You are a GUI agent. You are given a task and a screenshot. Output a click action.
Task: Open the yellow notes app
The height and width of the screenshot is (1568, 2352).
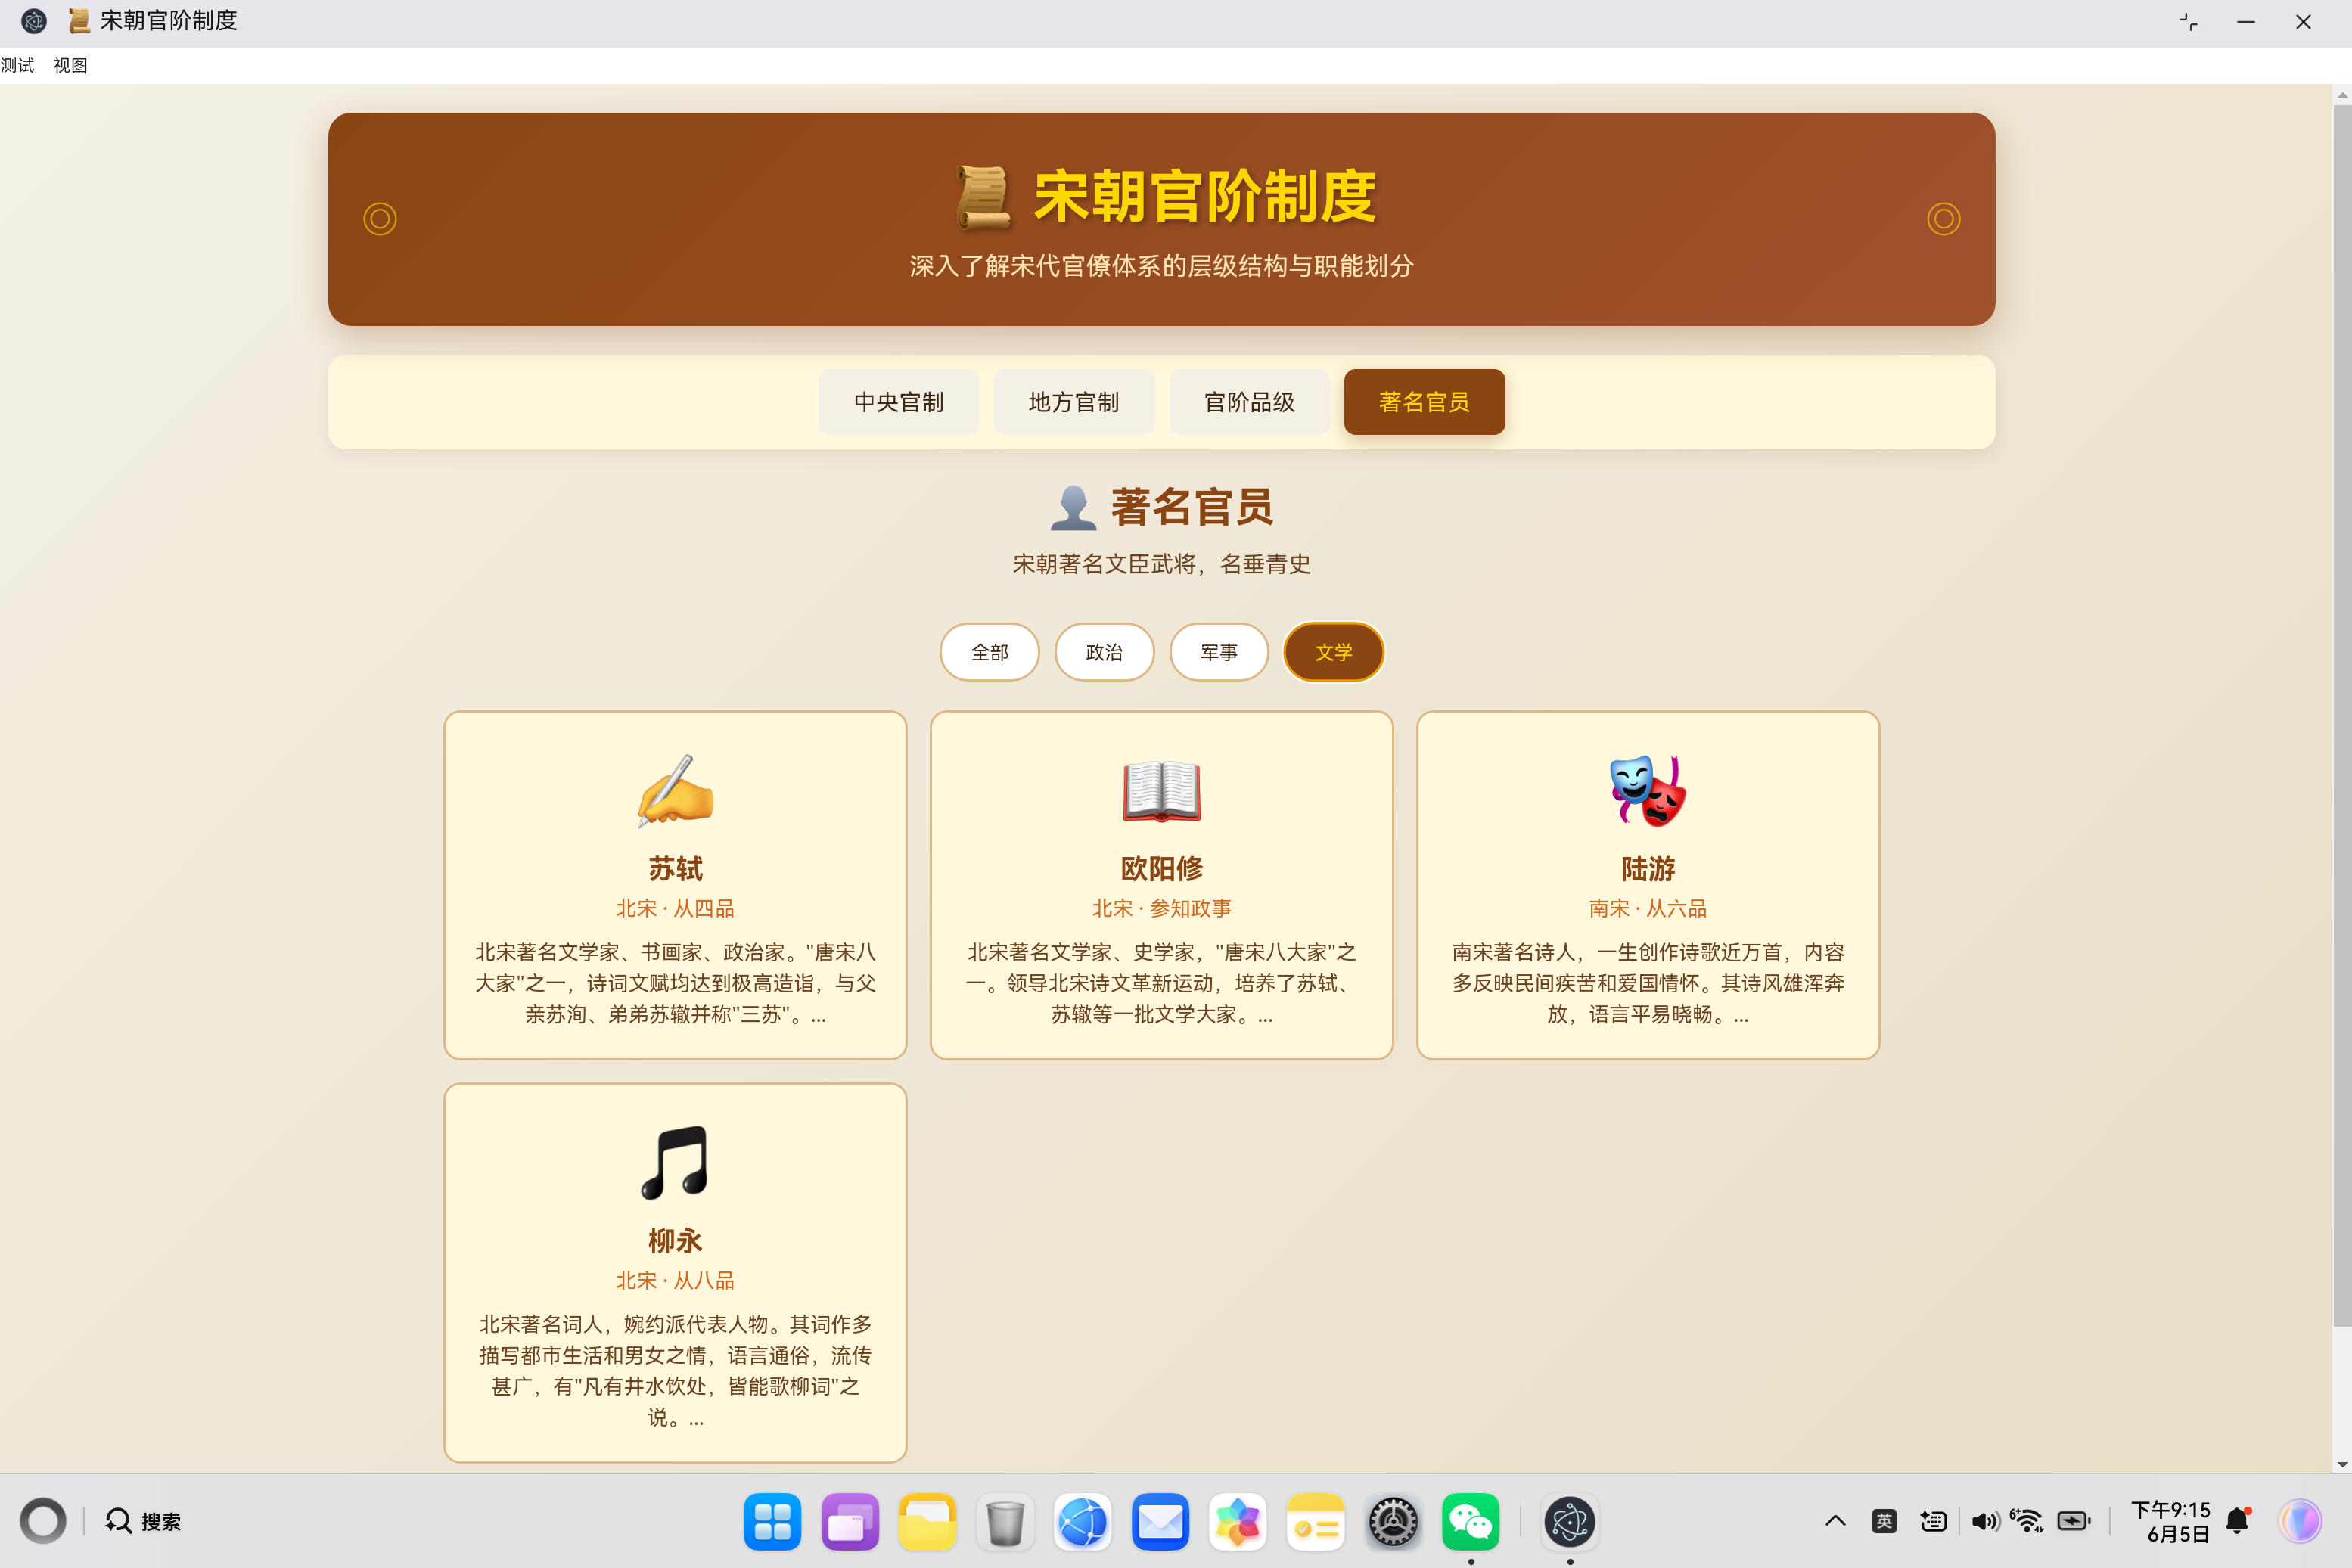click(x=1315, y=1522)
